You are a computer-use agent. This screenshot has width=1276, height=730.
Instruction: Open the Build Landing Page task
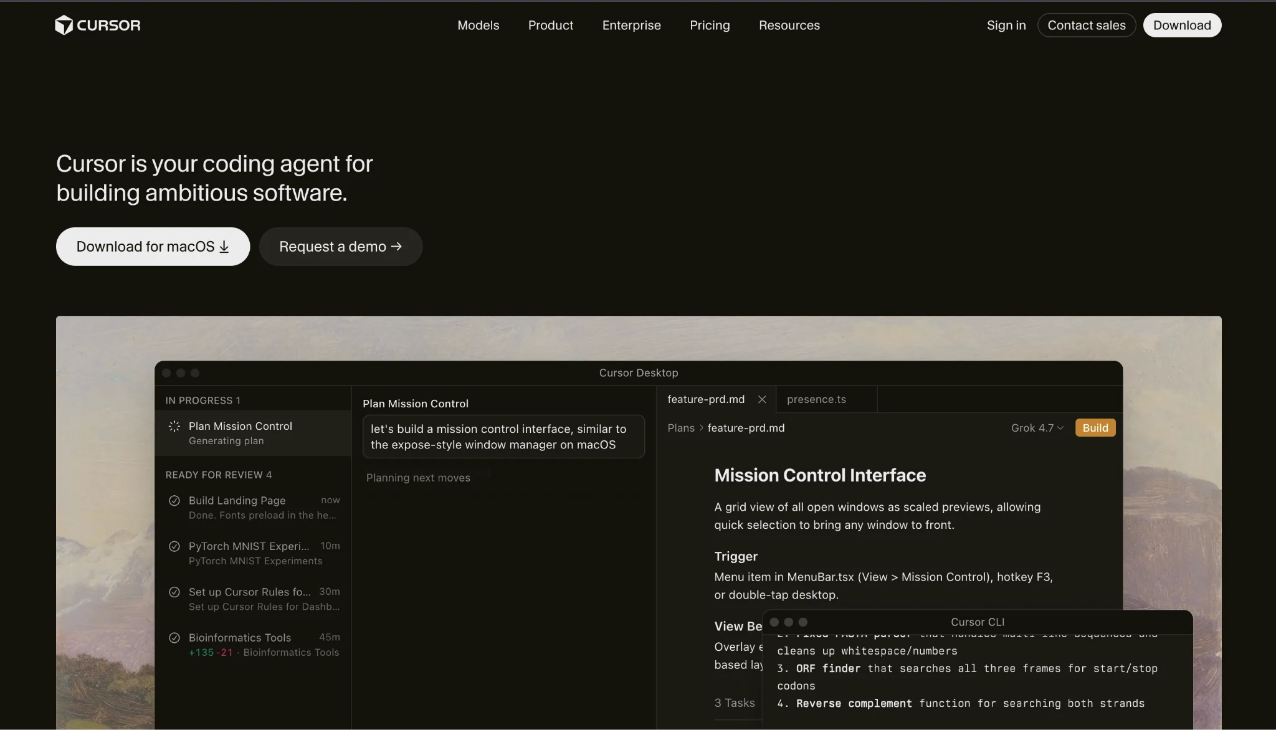[253, 508]
